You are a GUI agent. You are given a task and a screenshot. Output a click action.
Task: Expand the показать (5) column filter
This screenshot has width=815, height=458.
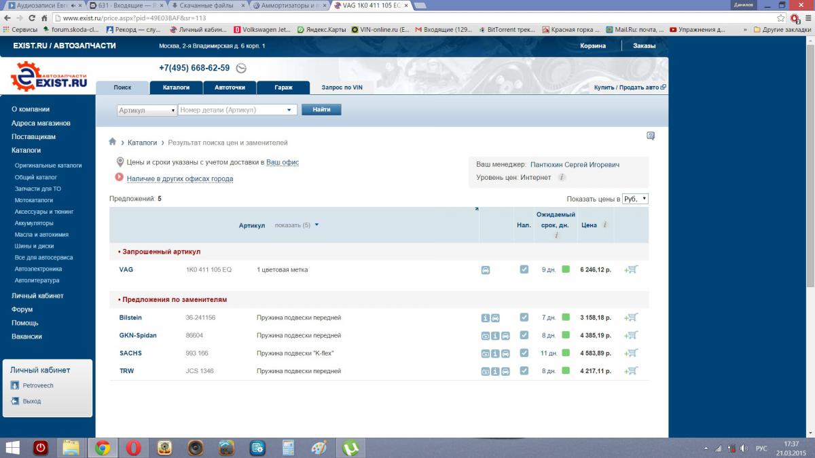click(x=297, y=225)
